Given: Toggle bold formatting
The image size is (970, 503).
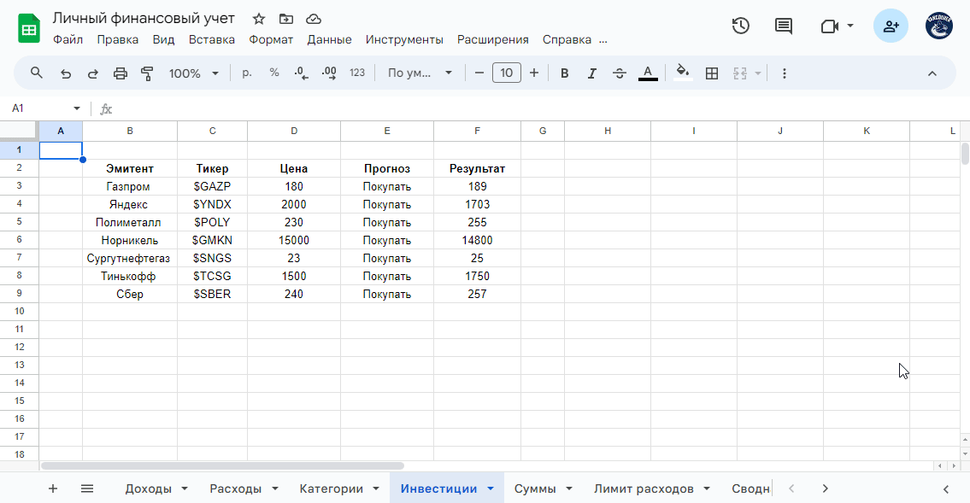Looking at the screenshot, I should pyautogui.click(x=564, y=73).
